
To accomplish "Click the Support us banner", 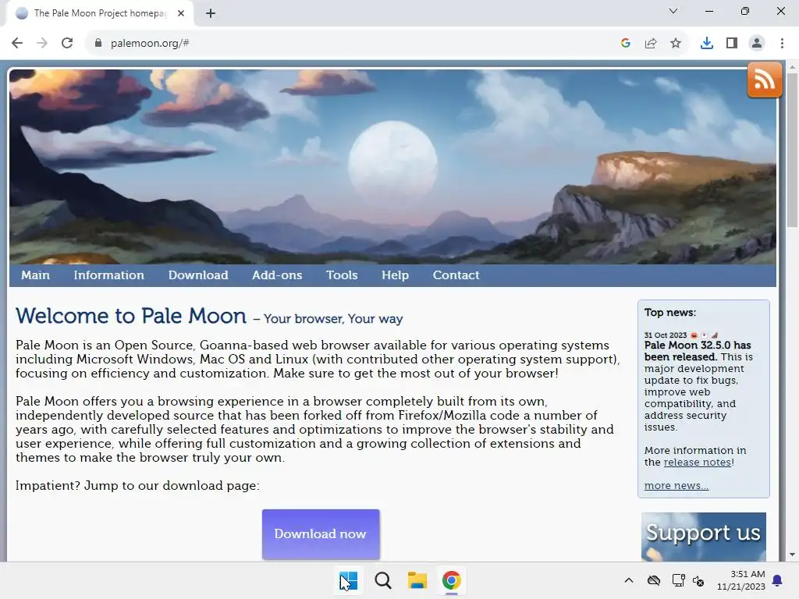I will [704, 537].
